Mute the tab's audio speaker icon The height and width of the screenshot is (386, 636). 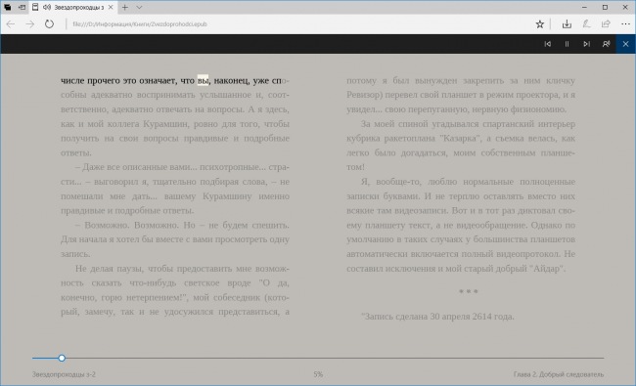(47, 7)
